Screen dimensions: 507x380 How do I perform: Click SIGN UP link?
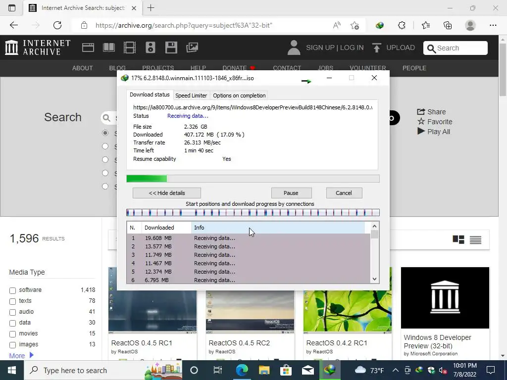(320, 47)
